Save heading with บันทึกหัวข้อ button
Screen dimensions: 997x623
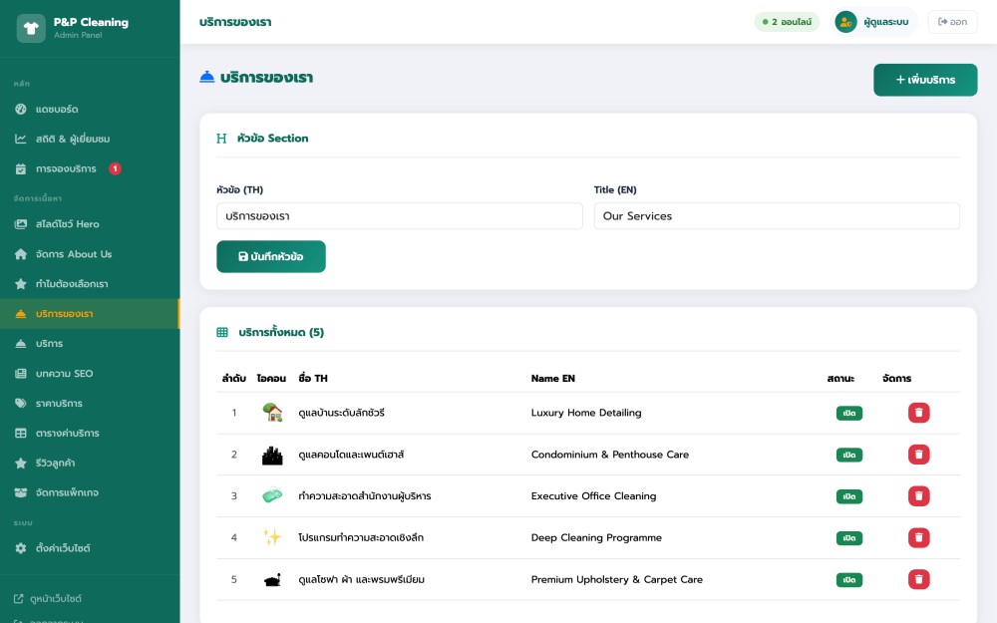click(x=271, y=256)
